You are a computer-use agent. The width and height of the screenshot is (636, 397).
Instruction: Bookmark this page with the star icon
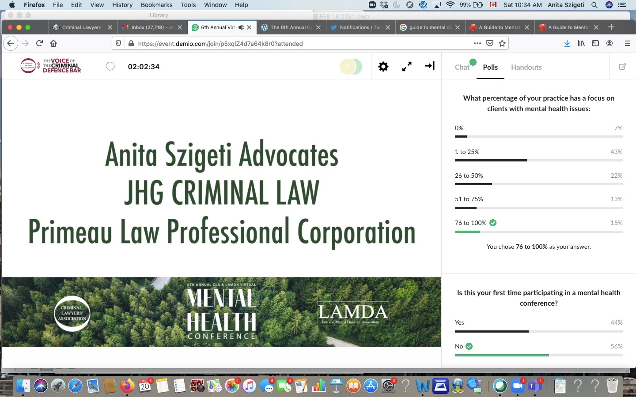click(502, 43)
